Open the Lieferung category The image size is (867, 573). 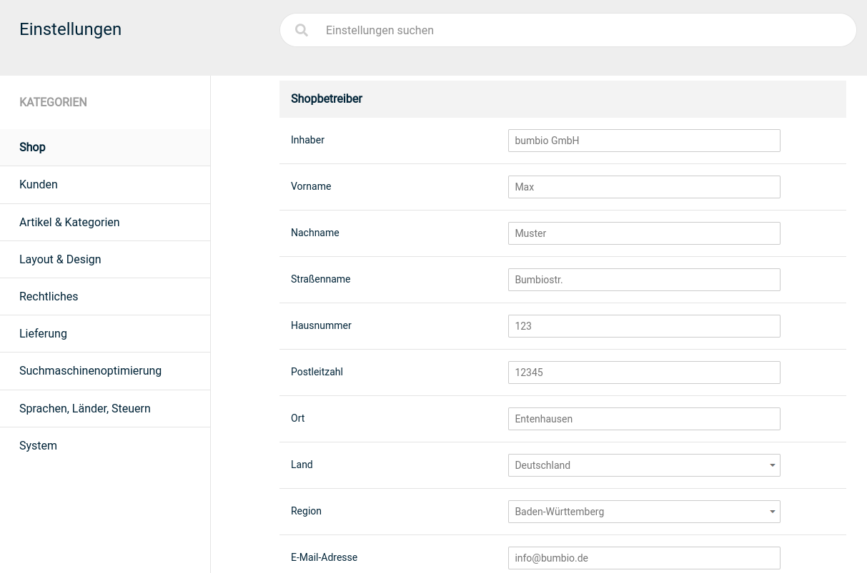click(43, 333)
